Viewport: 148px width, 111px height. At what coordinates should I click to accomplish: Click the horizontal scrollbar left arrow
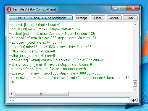coord(11,94)
